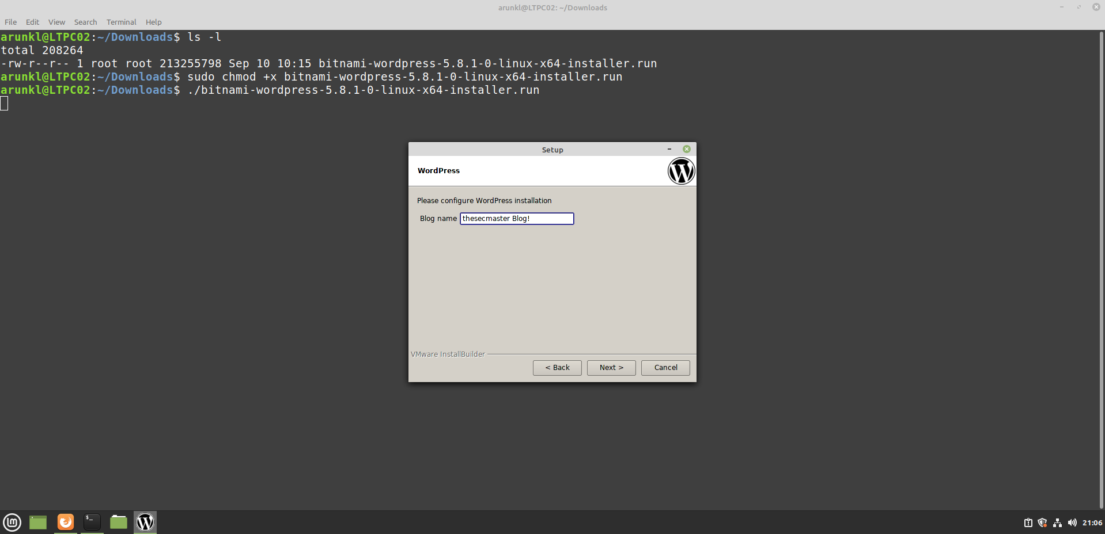Click the WordPress logo in Setup dialog
The width and height of the screenshot is (1105, 534).
coord(681,171)
